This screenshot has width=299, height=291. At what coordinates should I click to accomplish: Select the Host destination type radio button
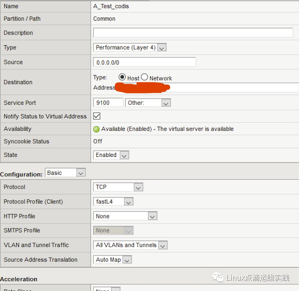coord(122,77)
